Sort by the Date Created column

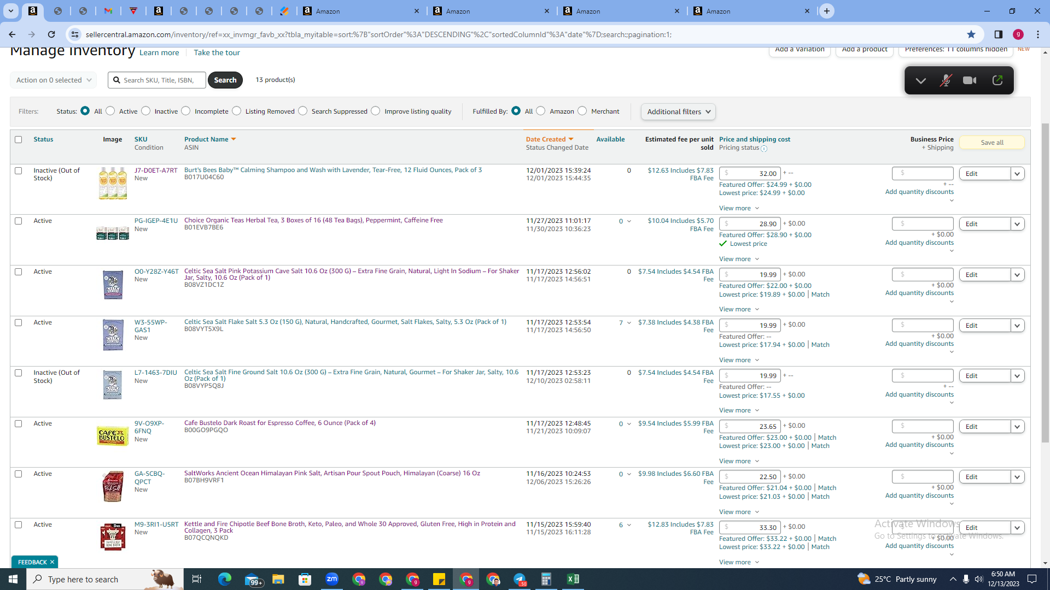click(549, 139)
